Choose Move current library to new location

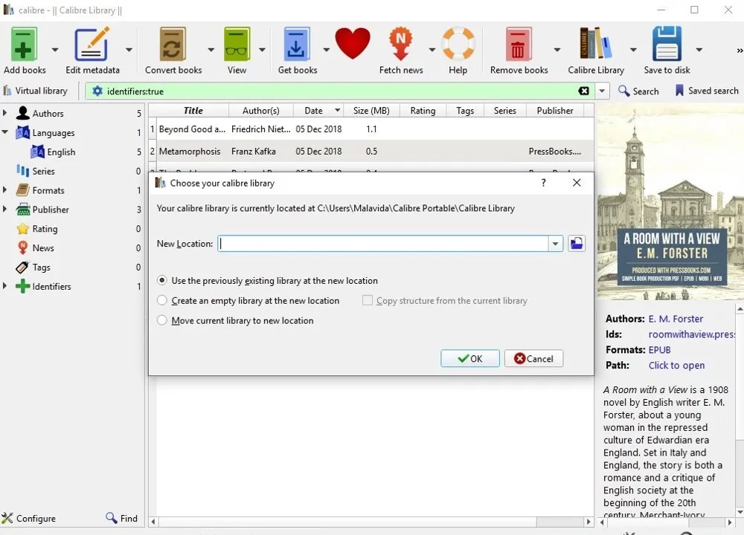(161, 320)
